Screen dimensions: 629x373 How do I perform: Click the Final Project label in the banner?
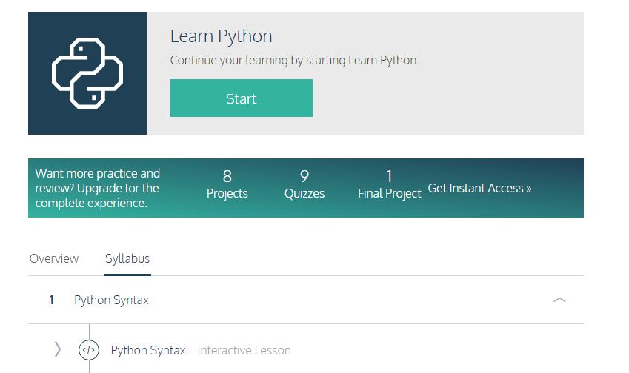pos(389,193)
